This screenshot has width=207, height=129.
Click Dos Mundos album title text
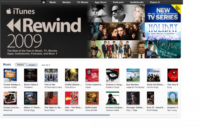132,84
